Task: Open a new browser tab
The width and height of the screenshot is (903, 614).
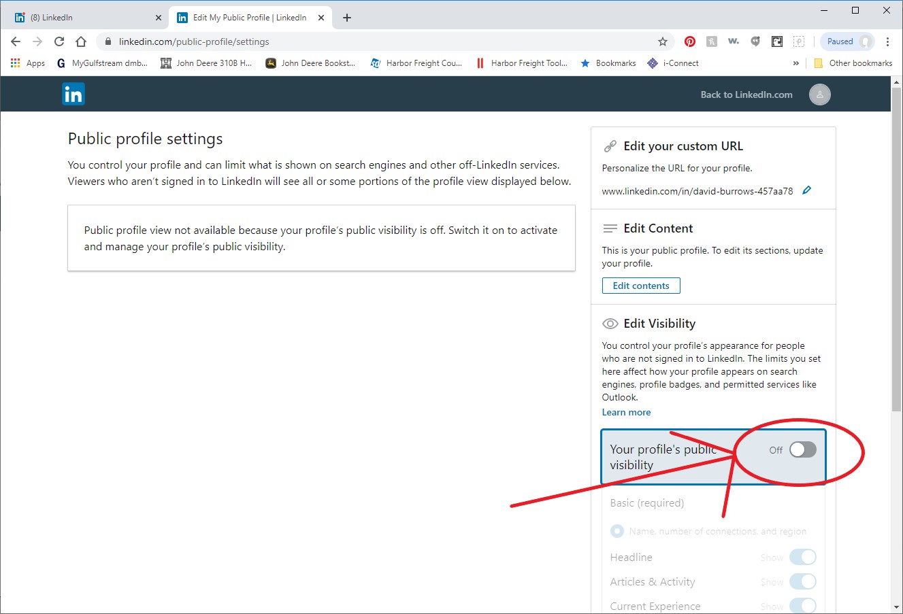Action: point(347,18)
